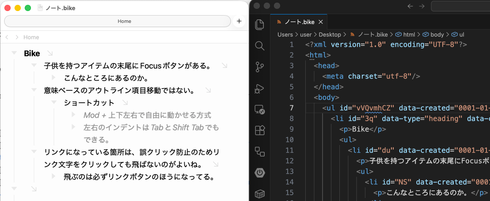Click Focus arrow next to ショートカット
The image size is (490, 201).
coord(125,103)
